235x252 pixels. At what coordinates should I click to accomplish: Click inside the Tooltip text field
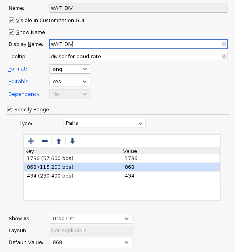[x=135, y=56]
